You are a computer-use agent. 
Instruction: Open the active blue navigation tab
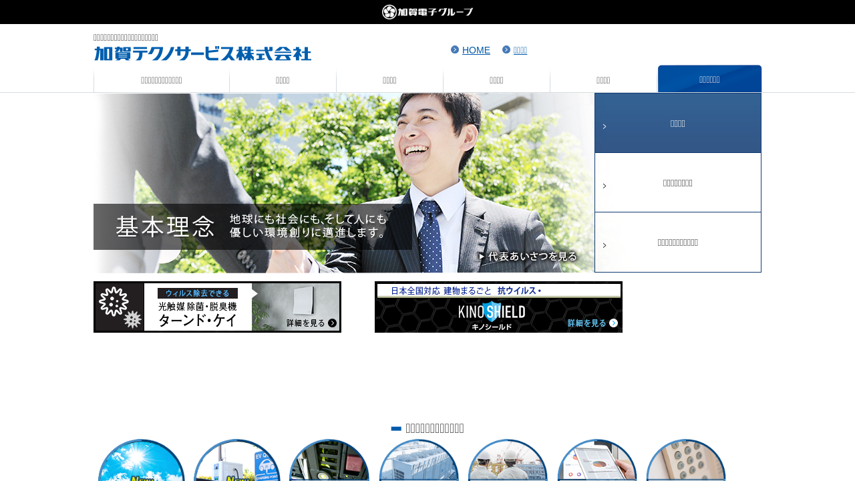709,79
